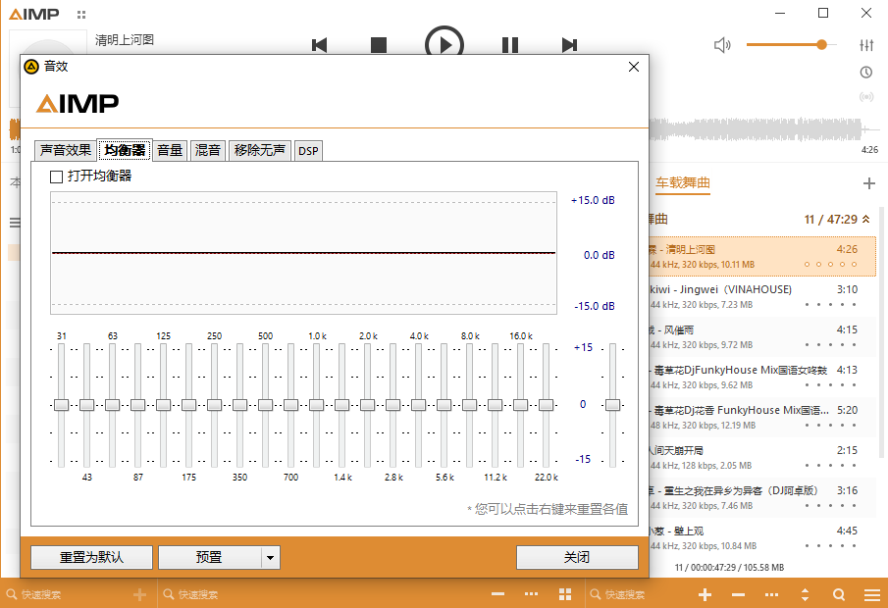Viewport: 888px width, 608px height.
Task: Switch to the 混音 tab
Action: point(207,150)
